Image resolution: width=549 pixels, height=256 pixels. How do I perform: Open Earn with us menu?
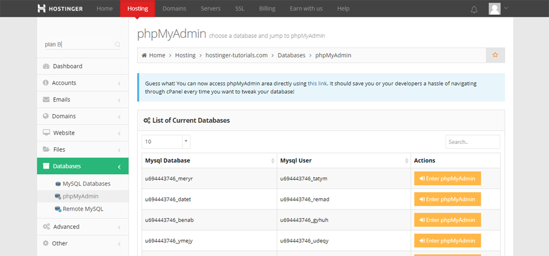tap(306, 9)
